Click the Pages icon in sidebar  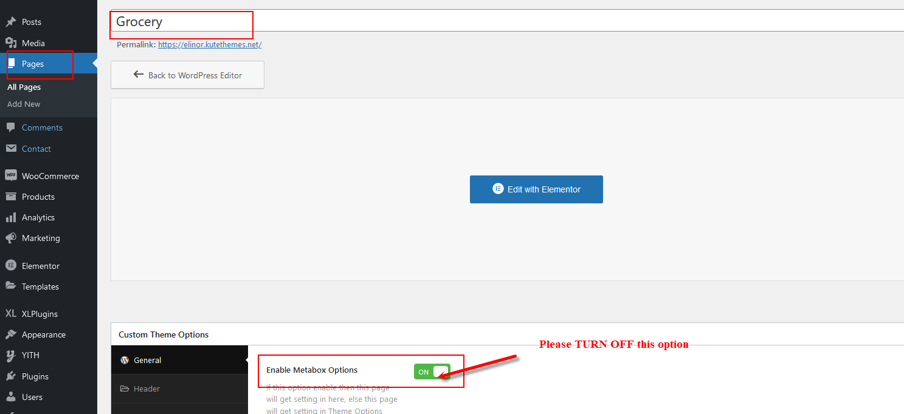(11, 64)
